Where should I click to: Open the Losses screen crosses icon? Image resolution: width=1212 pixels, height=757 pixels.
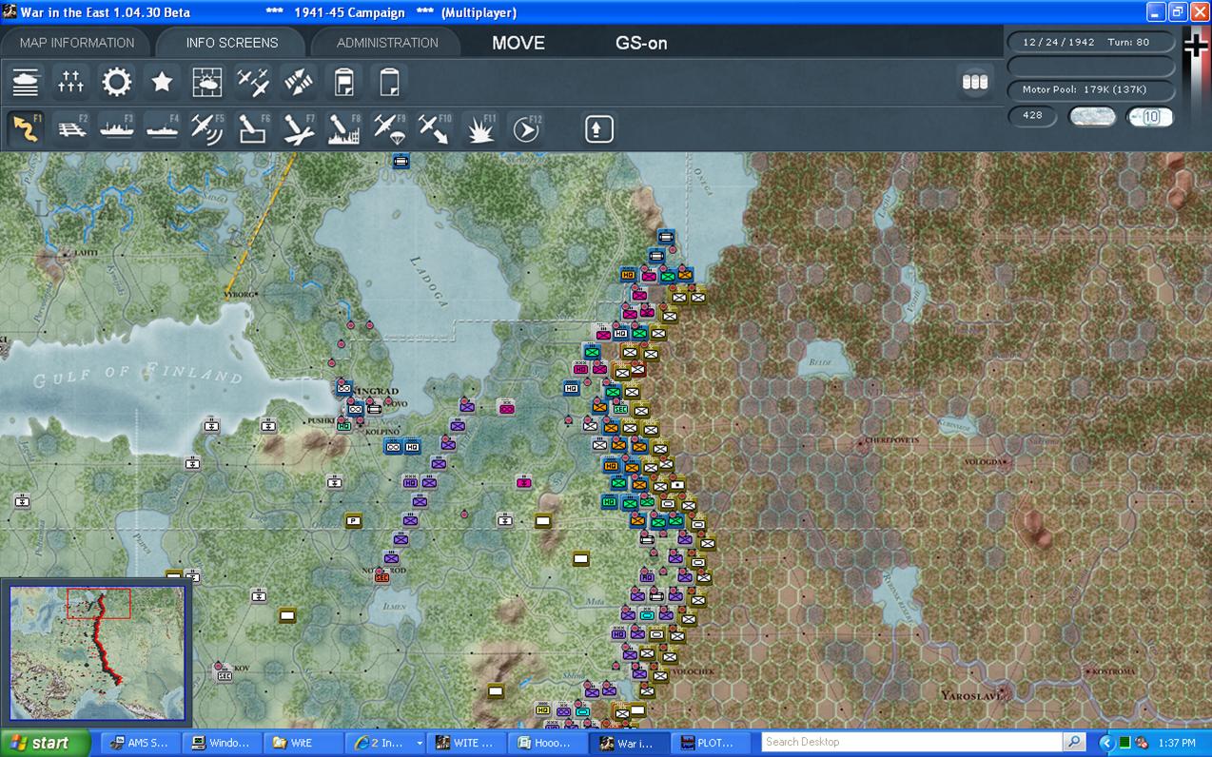pos(71,82)
